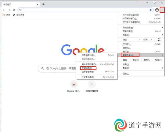Go back with the back arrow

tap(4, 10)
